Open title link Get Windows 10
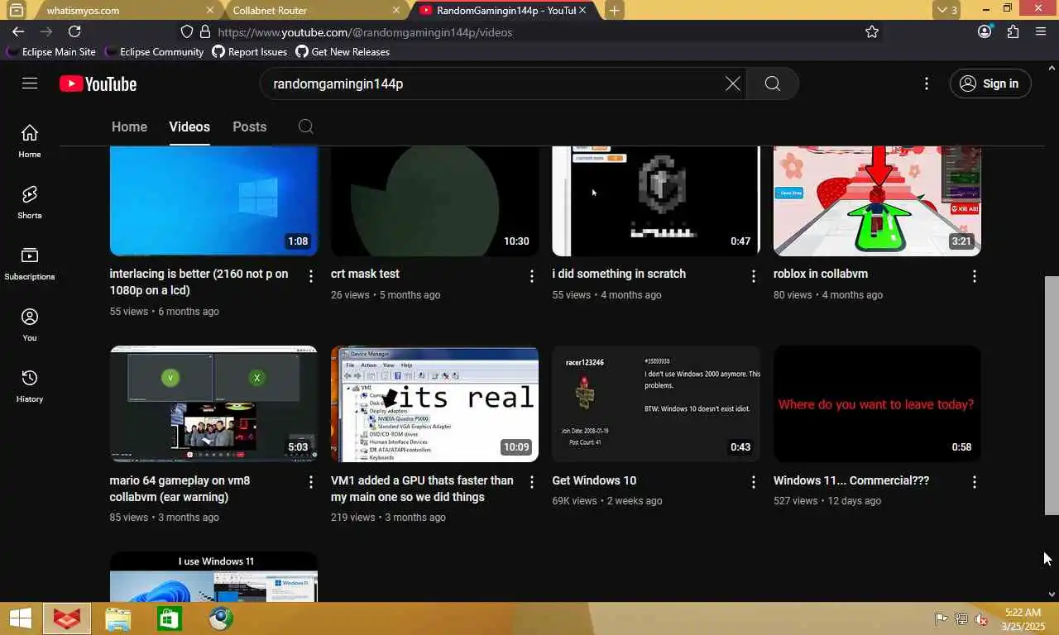Viewport: 1059px width, 635px height. tap(594, 480)
